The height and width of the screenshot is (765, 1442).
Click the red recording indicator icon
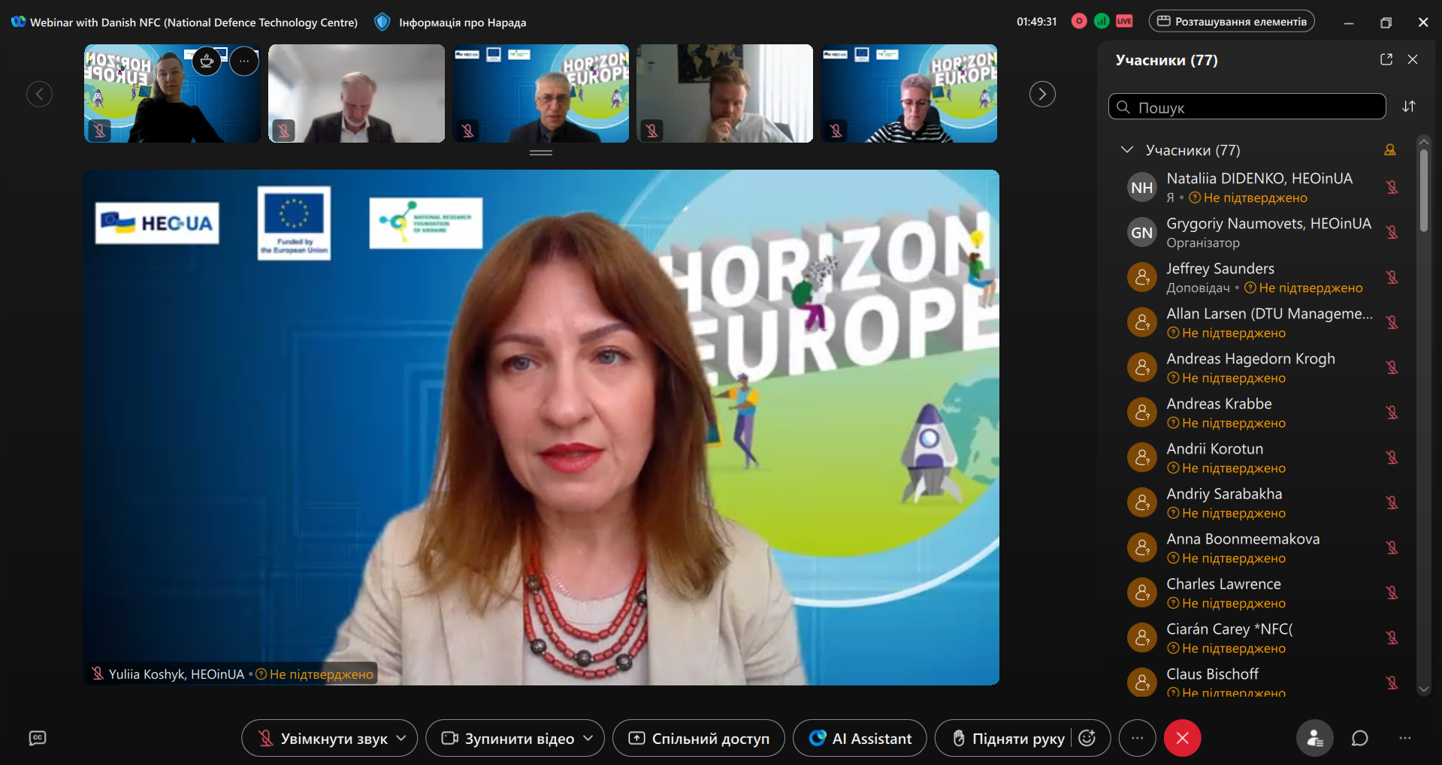pyautogui.click(x=1079, y=22)
